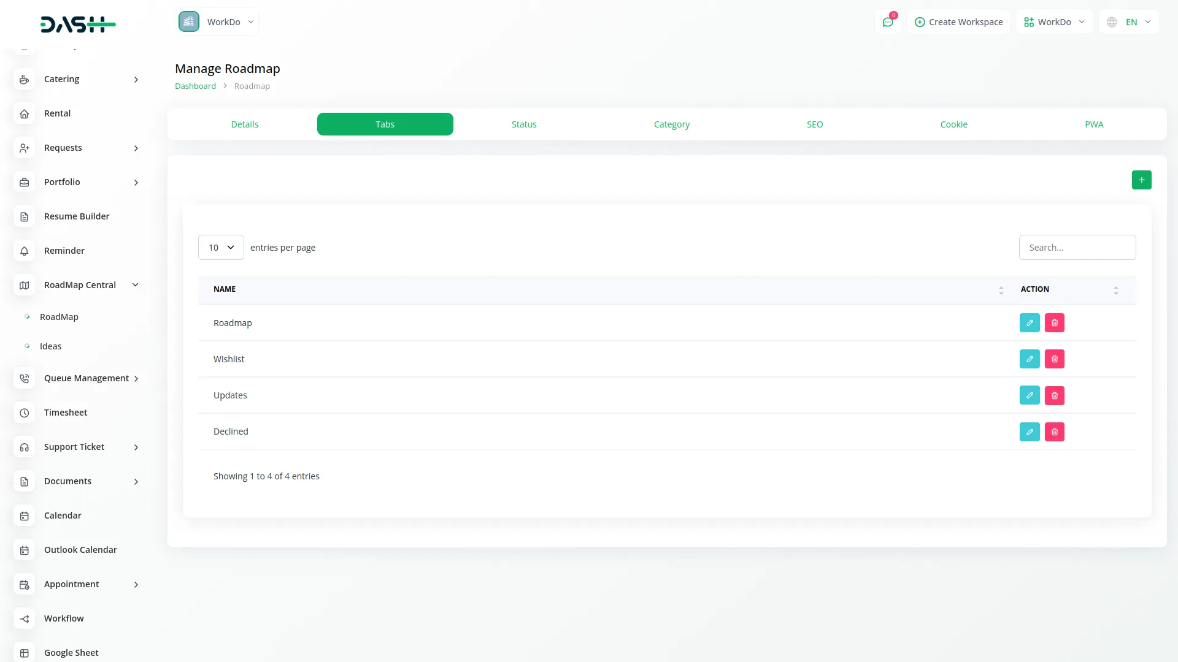Click the Catering icon in sidebar
The width and height of the screenshot is (1178, 662).
tap(24, 79)
